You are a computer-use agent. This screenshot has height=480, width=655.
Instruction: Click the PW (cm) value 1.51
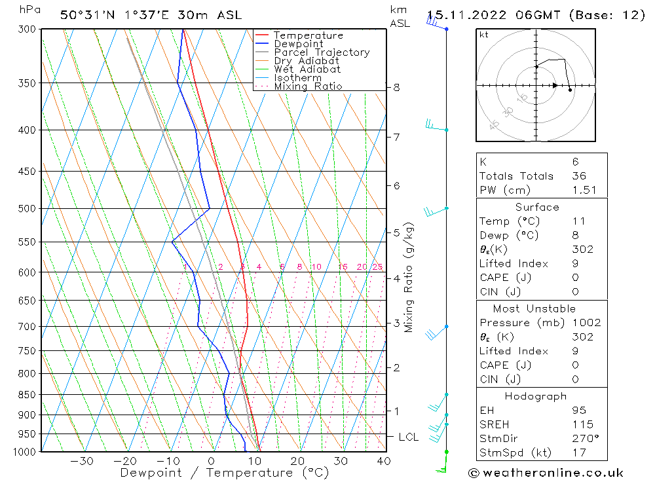pos(584,190)
